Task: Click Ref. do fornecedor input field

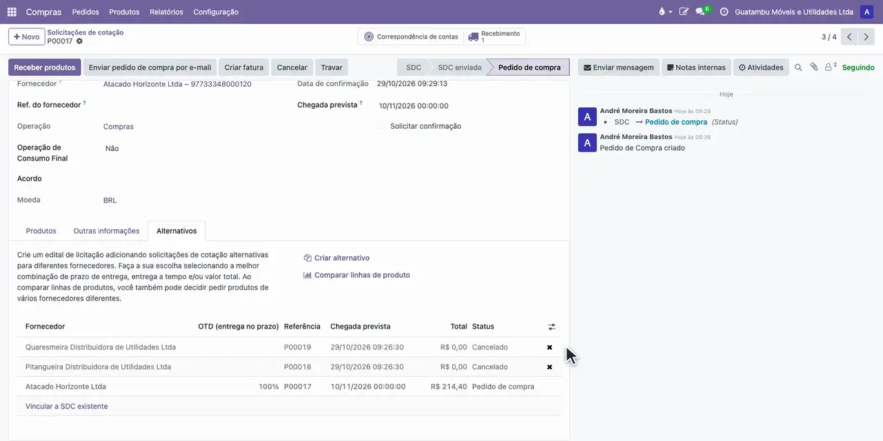Action: (x=190, y=105)
